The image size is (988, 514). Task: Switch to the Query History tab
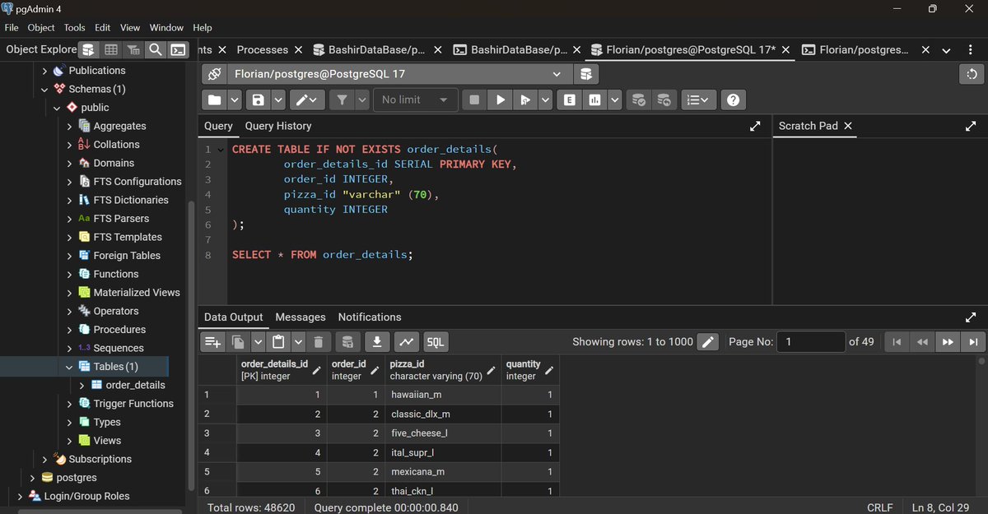[x=278, y=126]
